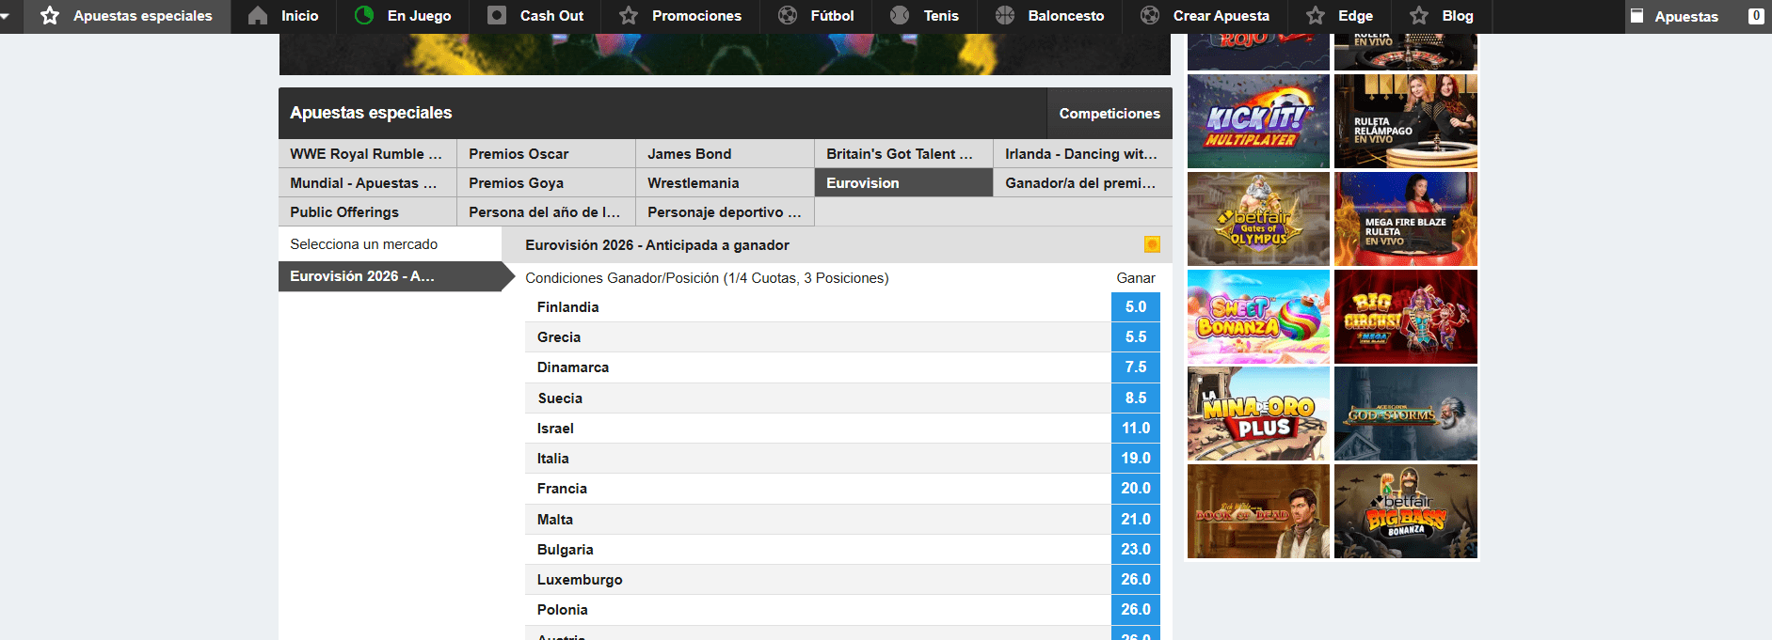
Task: Open the Kick It! Multiplayer game thumbnail
Action: pos(1258,121)
